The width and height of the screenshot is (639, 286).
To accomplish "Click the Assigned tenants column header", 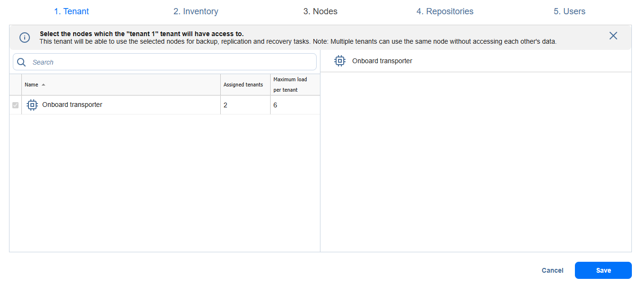I will coord(243,85).
